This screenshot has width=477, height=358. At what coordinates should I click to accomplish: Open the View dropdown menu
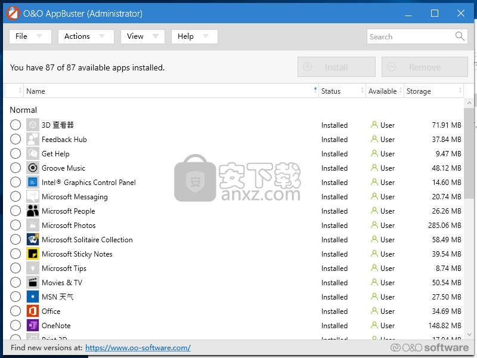(143, 36)
